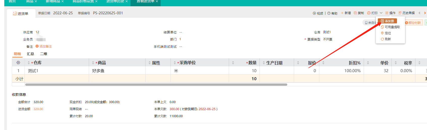This screenshot has height=130, width=427.
Task: Click the 打印 printer icon
Action: [369, 13]
